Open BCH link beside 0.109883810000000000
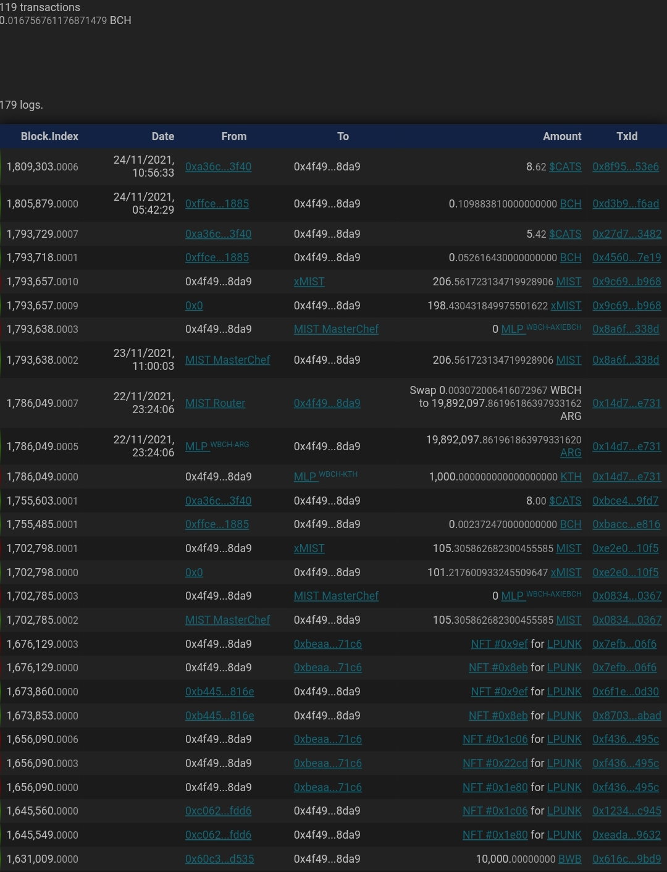 pos(571,204)
